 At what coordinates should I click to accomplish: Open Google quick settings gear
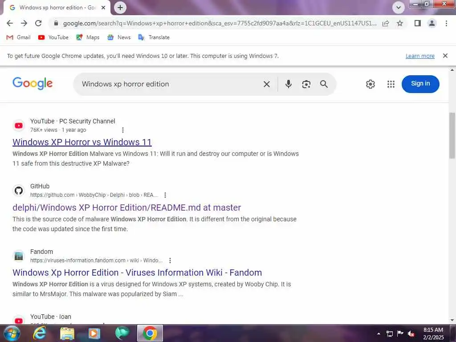coord(370,84)
